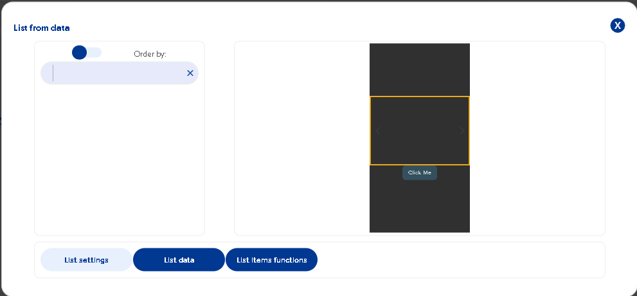Click the List from data title
The height and width of the screenshot is (296, 637).
point(41,28)
